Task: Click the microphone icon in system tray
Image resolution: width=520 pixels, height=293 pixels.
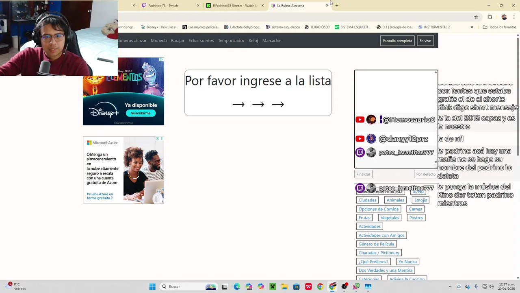Action: [476, 286]
